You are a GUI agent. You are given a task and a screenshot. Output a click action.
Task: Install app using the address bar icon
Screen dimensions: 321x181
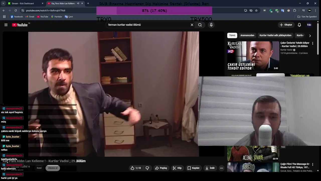tap(246, 11)
